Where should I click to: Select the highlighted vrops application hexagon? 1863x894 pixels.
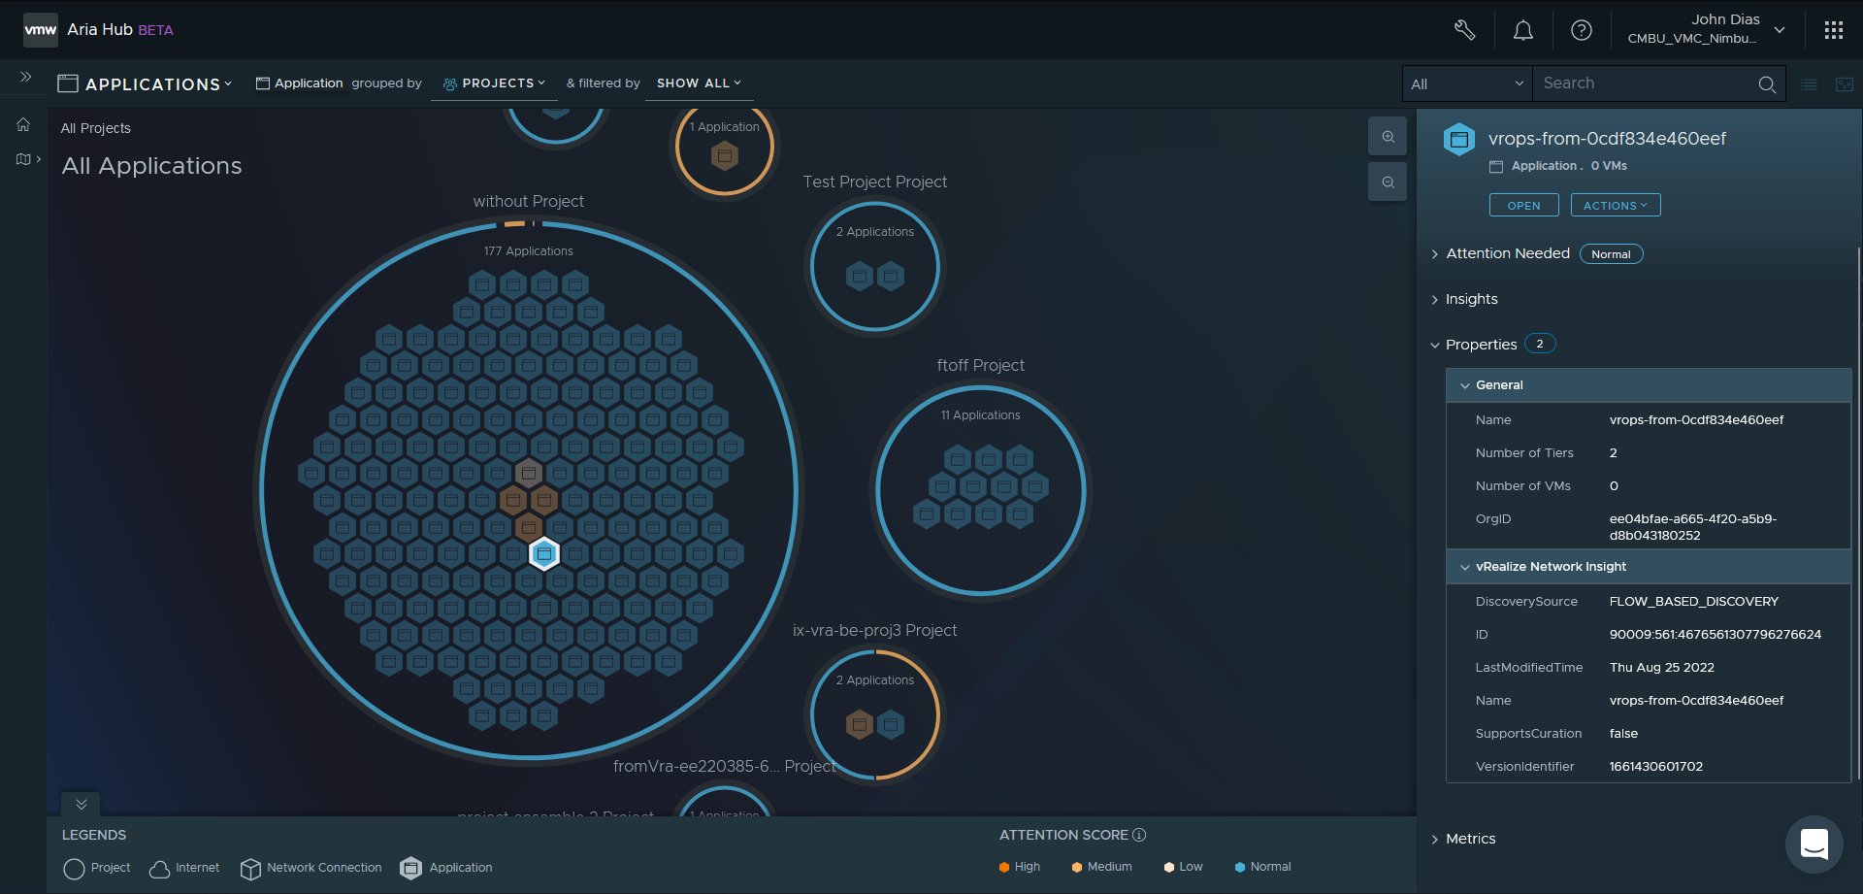click(544, 554)
